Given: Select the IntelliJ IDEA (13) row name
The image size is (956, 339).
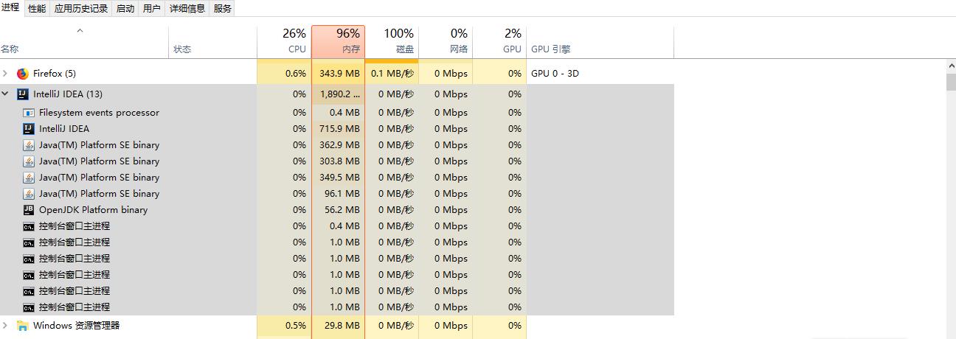Looking at the screenshot, I should click(x=68, y=94).
